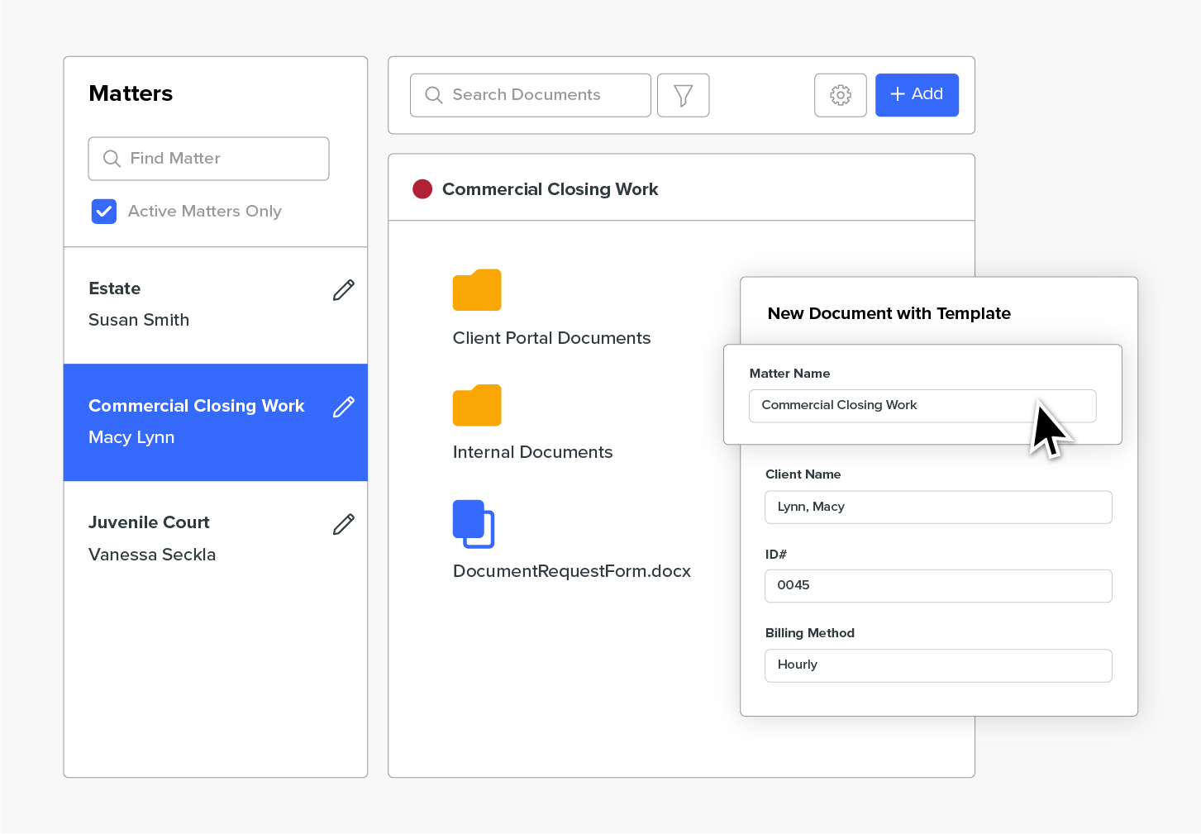The width and height of the screenshot is (1201, 834).
Task: Edit the Estate matter with pencil icon
Action: pyautogui.click(x=344, y=289)
